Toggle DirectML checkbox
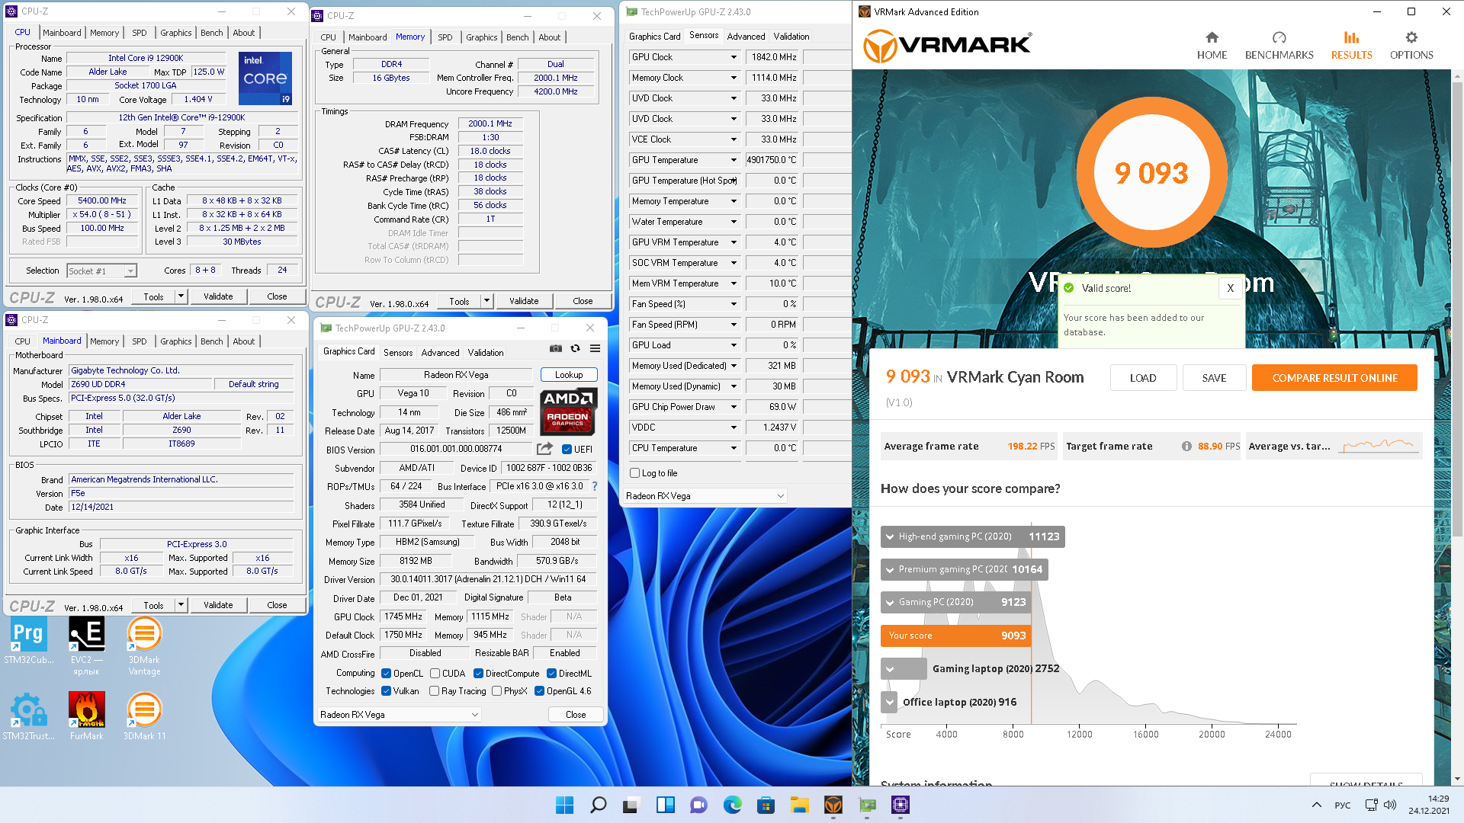Screen dimensions: 1464x823 click(551, 674)
